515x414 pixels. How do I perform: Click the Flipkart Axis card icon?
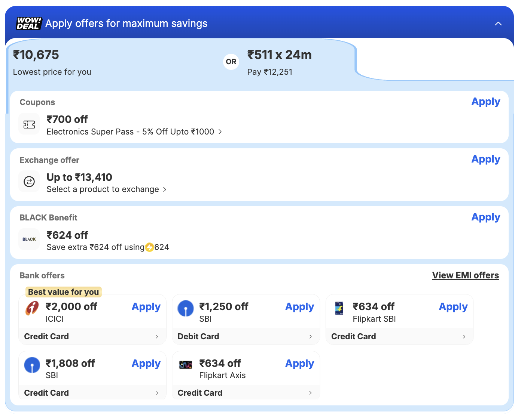click(186, 365)
